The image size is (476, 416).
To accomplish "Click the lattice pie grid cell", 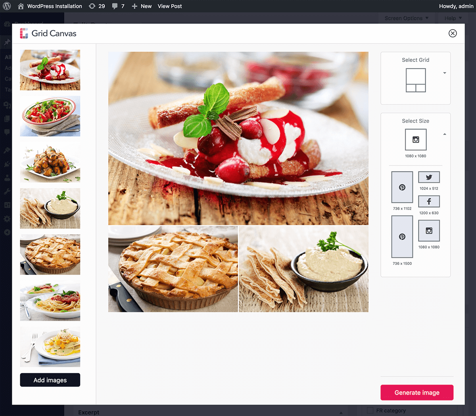I will pos(173,269).
